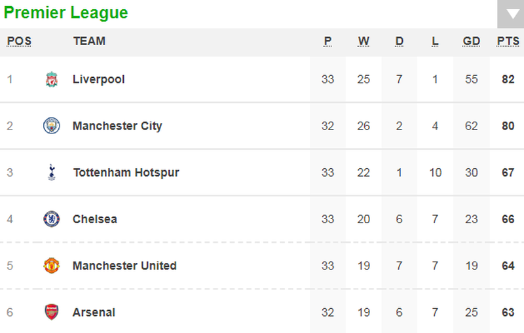Viewport: 524px width, 333px height.
Task: Sort by wins W column header
Action: pos(364,41)
